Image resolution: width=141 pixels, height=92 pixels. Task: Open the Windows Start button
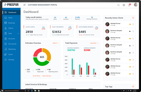click(2, 91)
